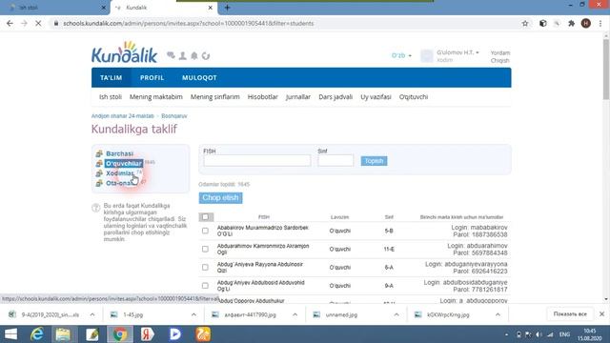Expand options for 9-A(2019_2020) xls download

click(92, 314)
